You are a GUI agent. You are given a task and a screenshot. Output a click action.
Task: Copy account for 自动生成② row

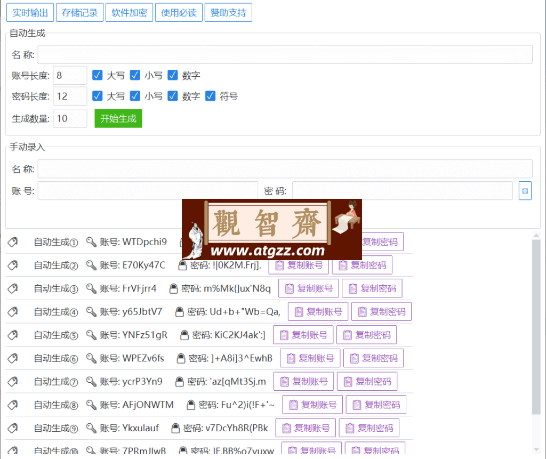coord(299,267)
